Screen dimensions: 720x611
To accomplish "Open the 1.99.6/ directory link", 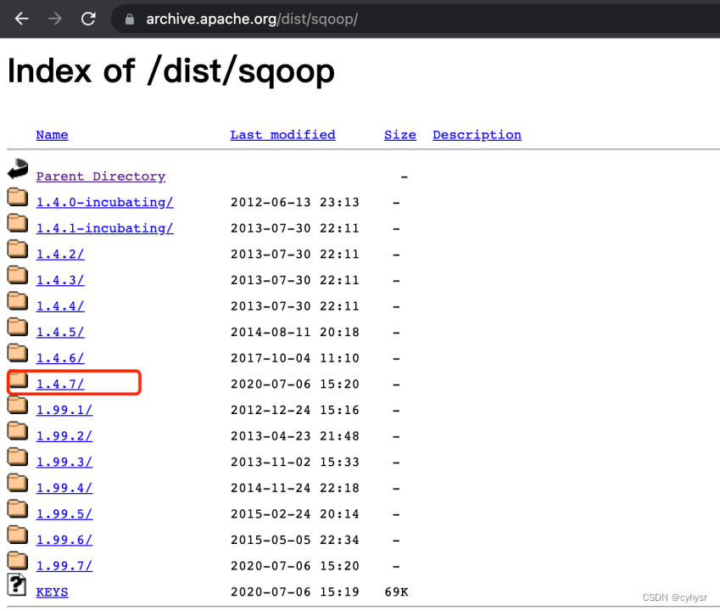I will (x=64, y=540).
